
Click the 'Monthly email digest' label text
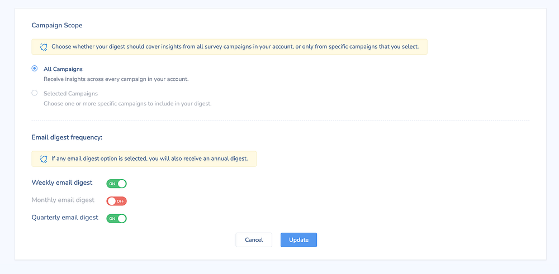click(x=63, y=200)
